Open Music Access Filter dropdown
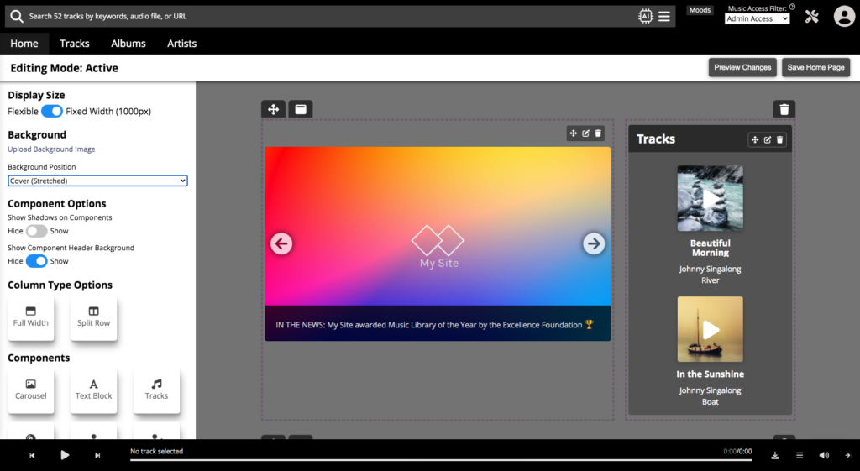 757,18
